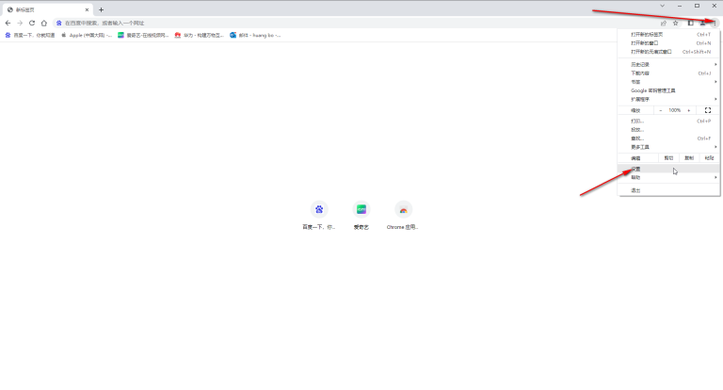
Task: Click the share page icon in address bar
Action: coord(664,23)
